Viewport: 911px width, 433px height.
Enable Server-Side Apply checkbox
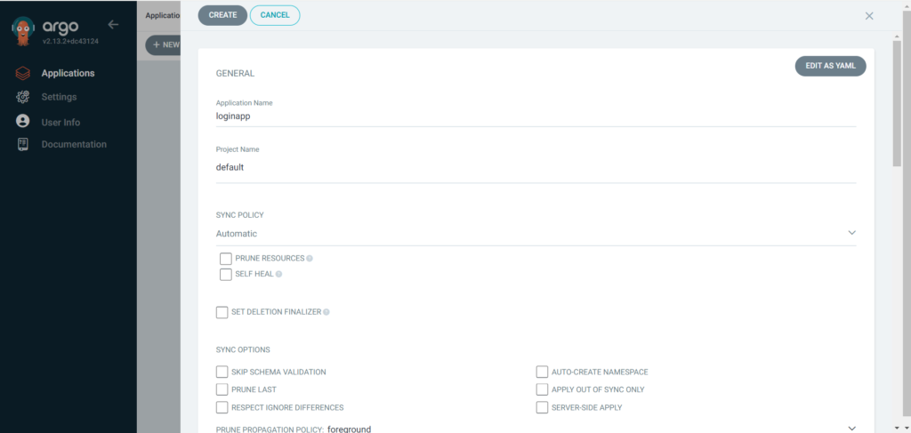coord(542,407)
